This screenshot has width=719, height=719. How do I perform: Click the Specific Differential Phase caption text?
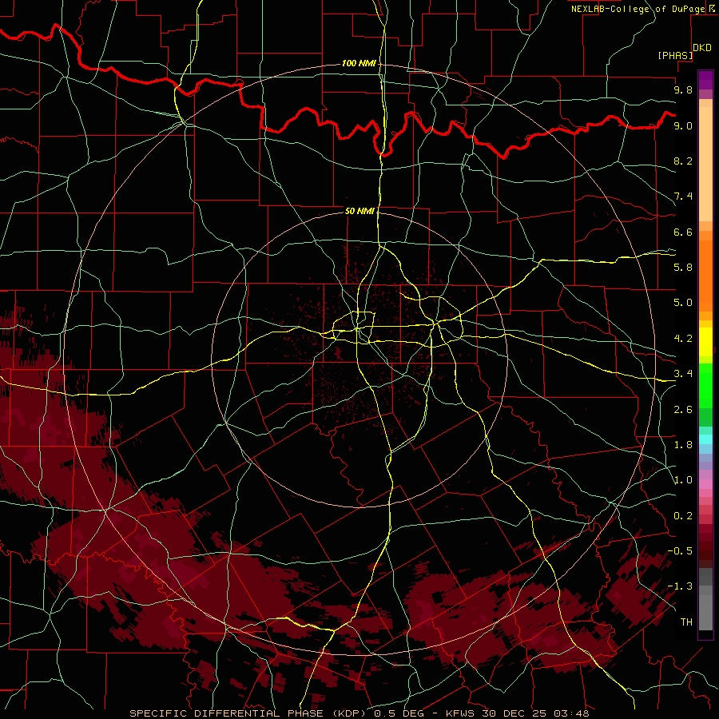click(x=359, y=713)
